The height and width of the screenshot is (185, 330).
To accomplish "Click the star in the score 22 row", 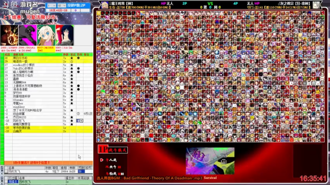I will 72,72.
